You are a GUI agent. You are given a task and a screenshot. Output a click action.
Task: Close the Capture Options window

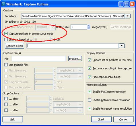click(132, 4)
